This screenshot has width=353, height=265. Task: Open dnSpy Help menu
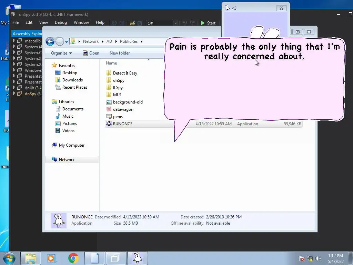pos(100,22)
